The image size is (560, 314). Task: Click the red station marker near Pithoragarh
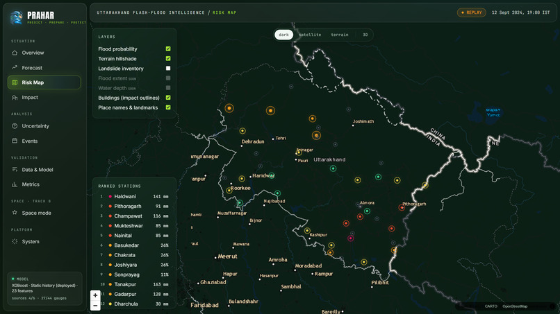pyautogui.click(x=402, y=207)
